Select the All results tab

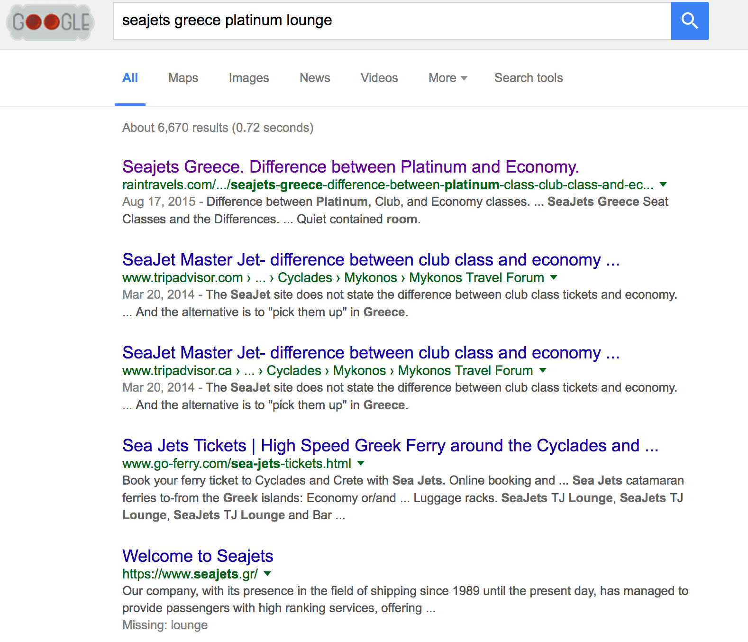130,78
